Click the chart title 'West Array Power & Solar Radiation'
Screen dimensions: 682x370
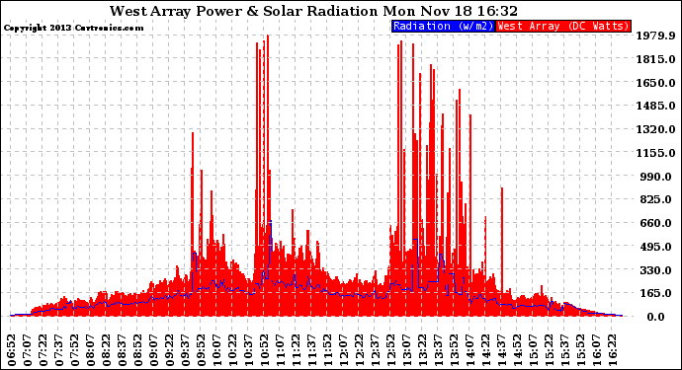[244, 11]
